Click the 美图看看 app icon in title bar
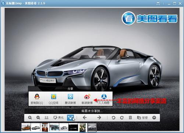 click(3, 3)
